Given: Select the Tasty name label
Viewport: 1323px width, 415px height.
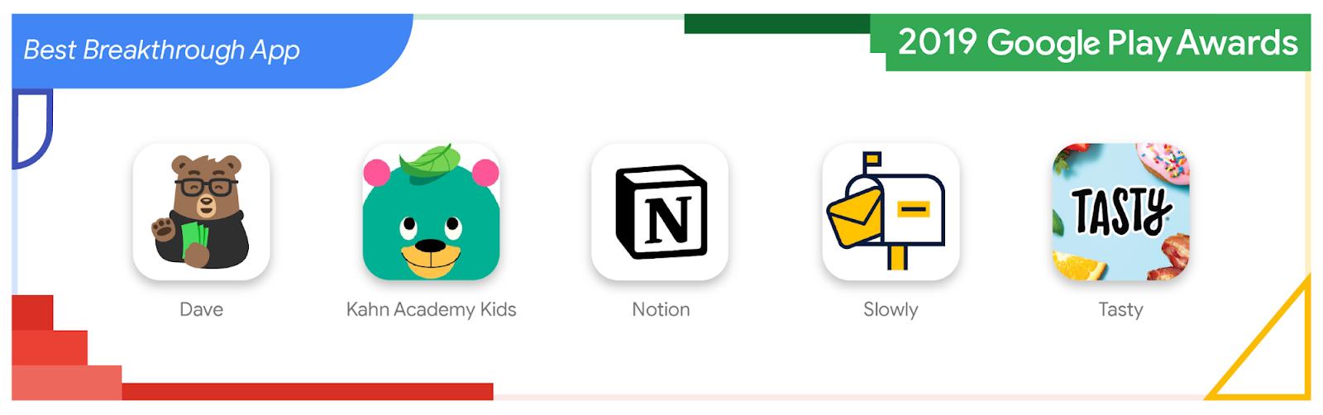Looking at the screenshot, I should pyautogui.click(x=1120, y=310).
